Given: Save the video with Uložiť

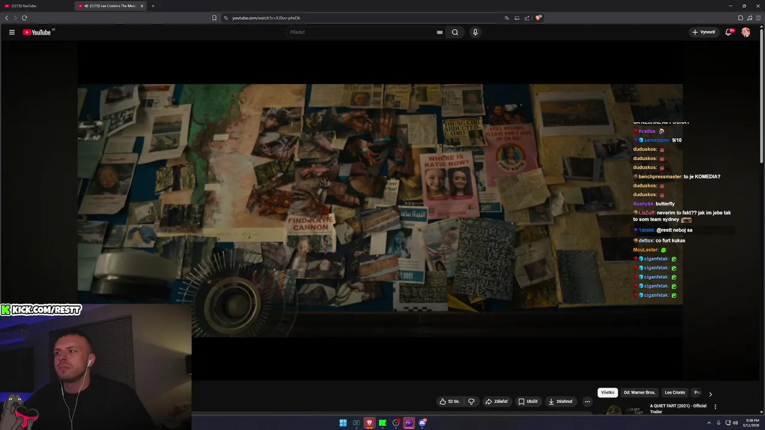Looking at the screenshot, I should point(528,401).
